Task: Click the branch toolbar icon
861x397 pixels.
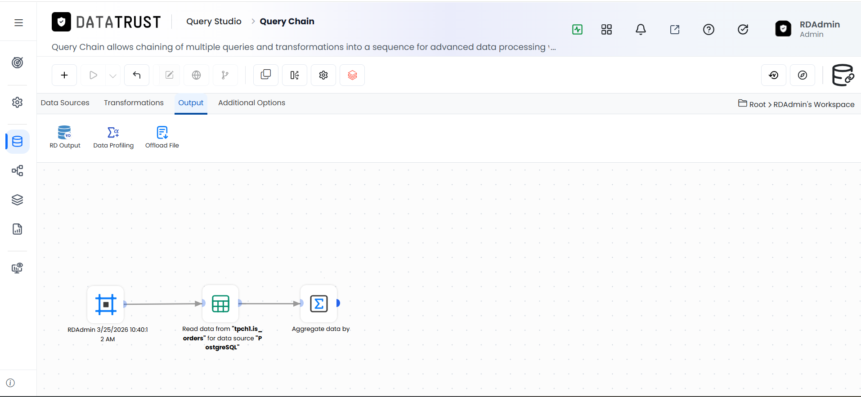Action: [x=225, y=75]
